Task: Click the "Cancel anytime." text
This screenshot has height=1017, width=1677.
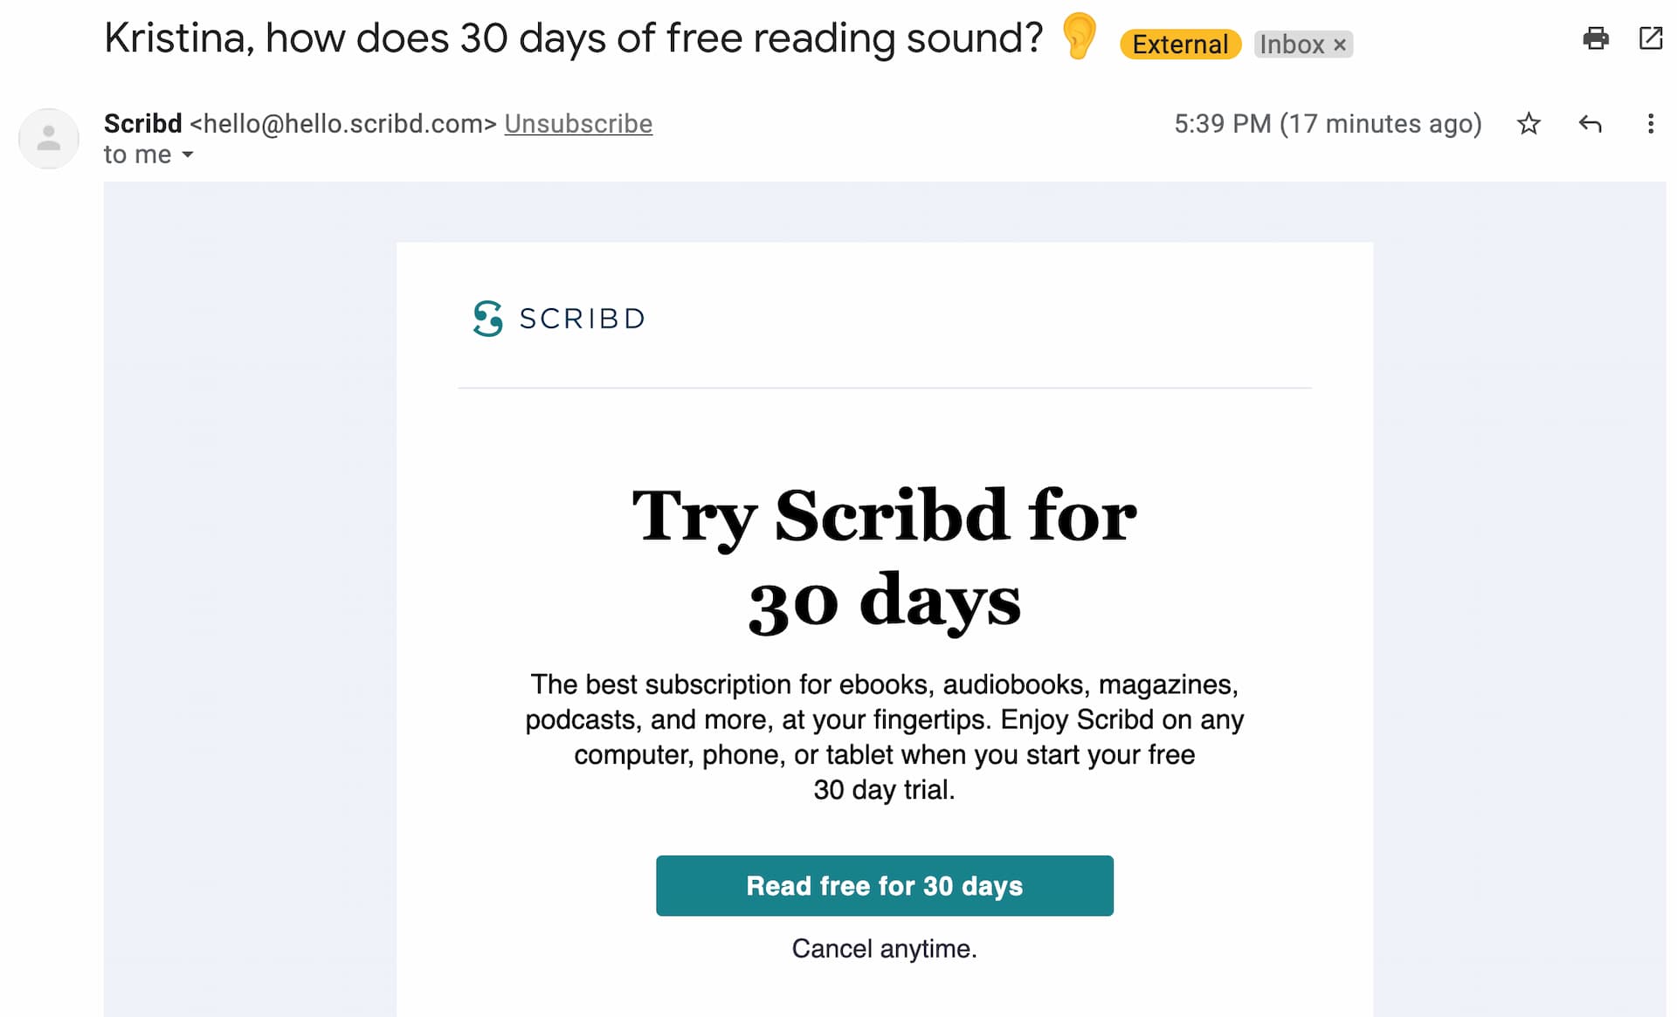Action: (884, 949)
